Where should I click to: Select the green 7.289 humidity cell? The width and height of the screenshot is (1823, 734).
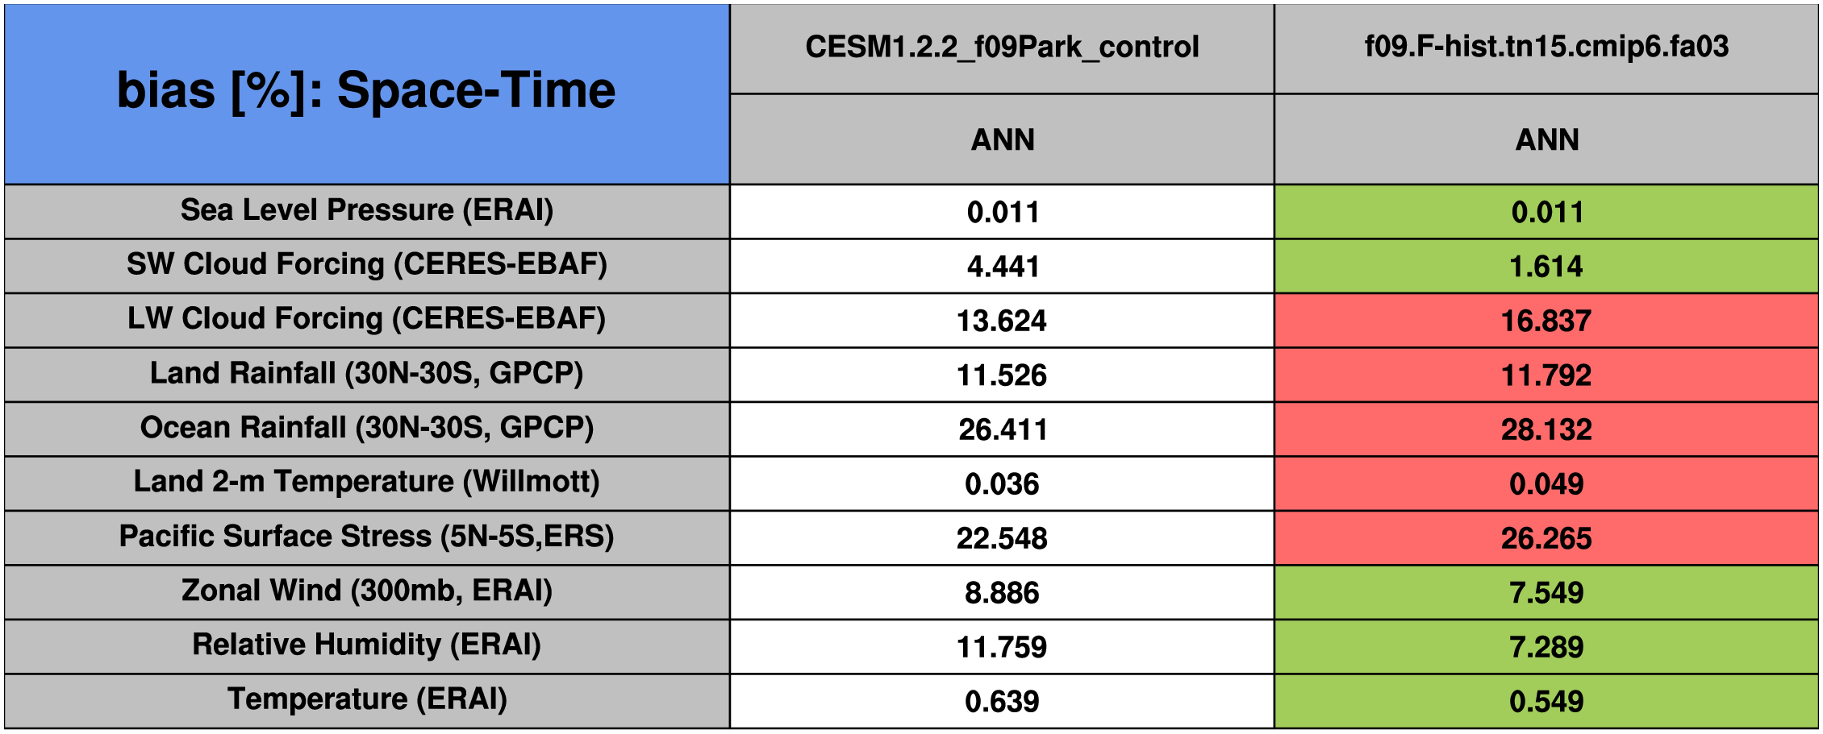(x=1546, y=646)
